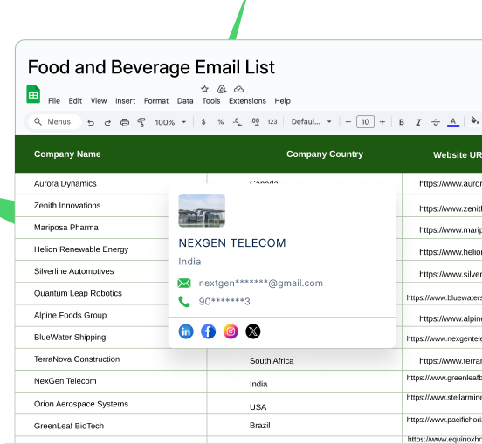This screenshot has width=482, height=444.
Task: Select the paint format roller icon
Action: click(x=141, y=122)
